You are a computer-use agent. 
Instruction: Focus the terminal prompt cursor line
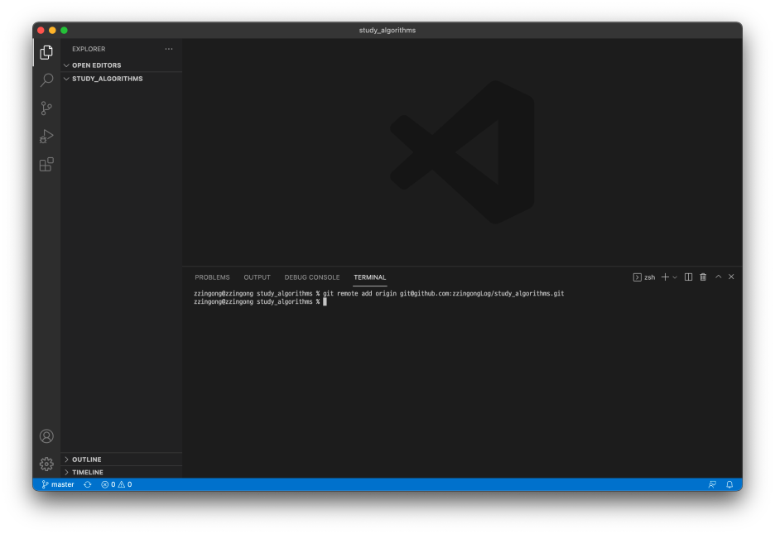pyautogui.click(x=260, y=301)
